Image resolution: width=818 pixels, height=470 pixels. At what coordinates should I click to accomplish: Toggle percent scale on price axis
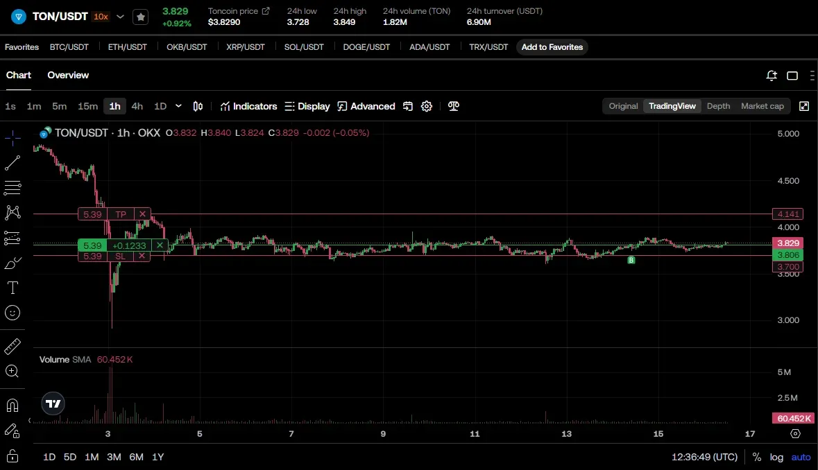pyautogui.click(x=756, y=458)
